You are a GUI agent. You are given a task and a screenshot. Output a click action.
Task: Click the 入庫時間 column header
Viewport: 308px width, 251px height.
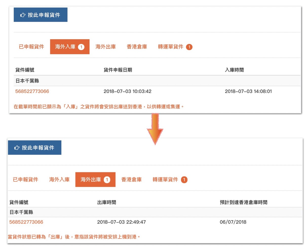[234, 70]
